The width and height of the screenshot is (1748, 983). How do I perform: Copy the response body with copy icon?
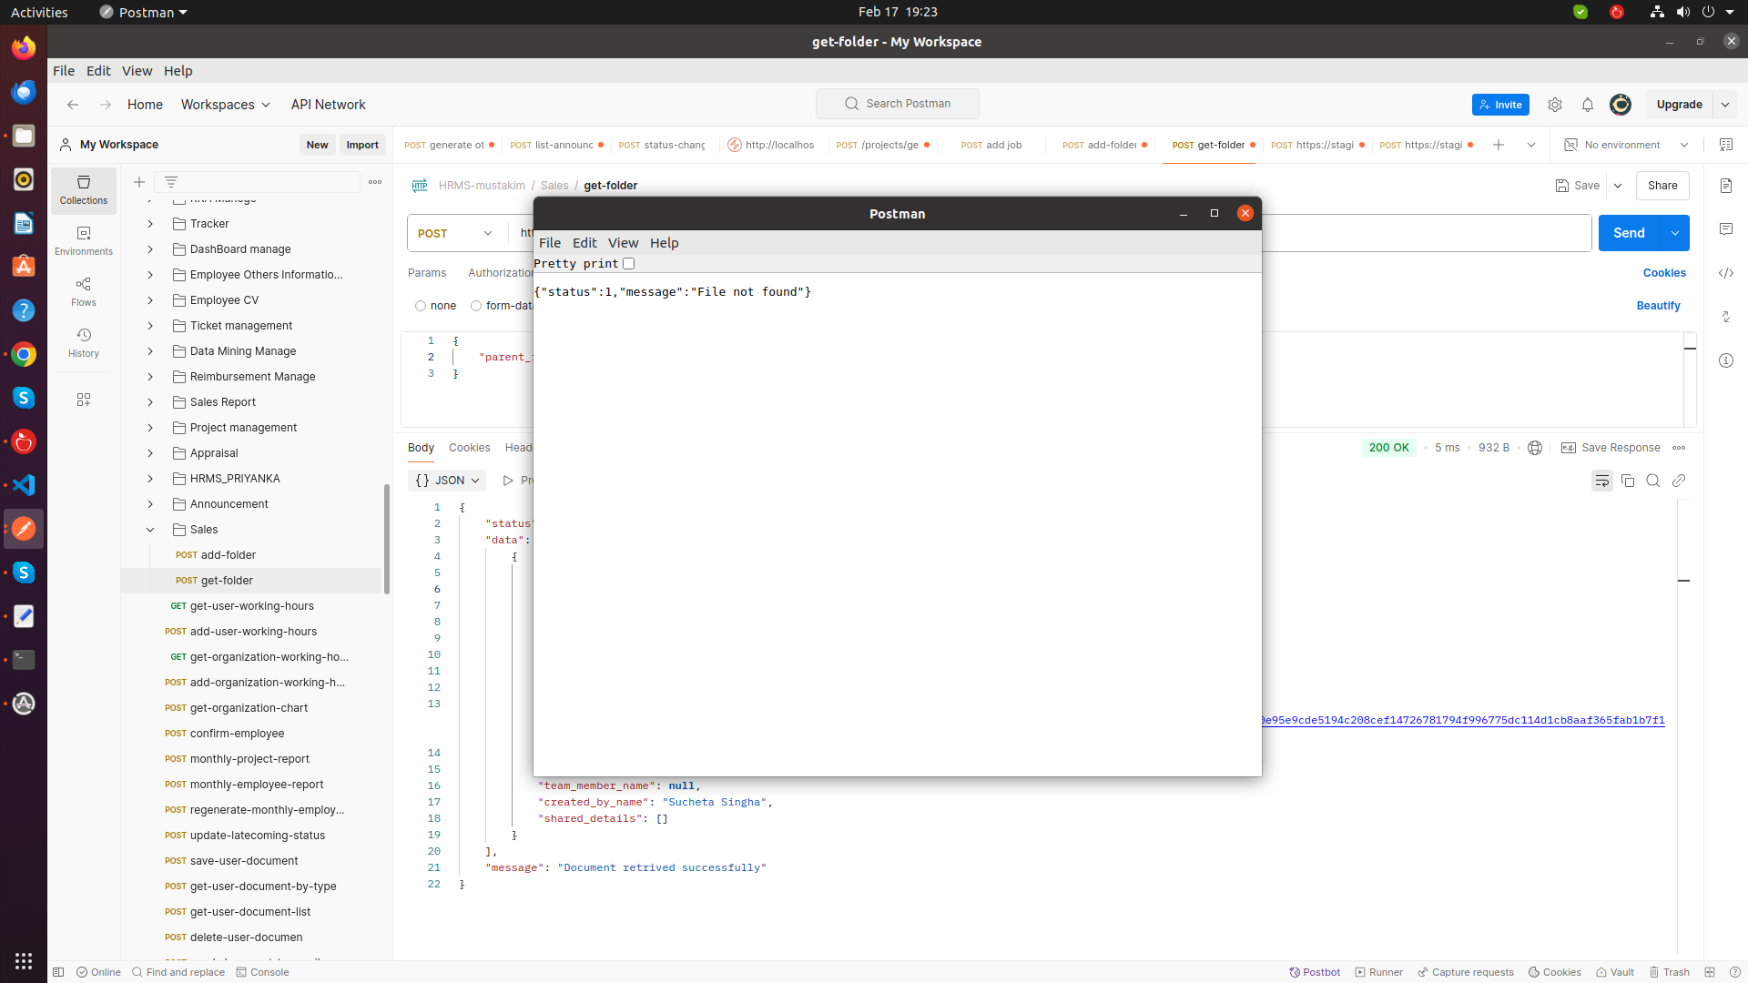[1628, 481]
